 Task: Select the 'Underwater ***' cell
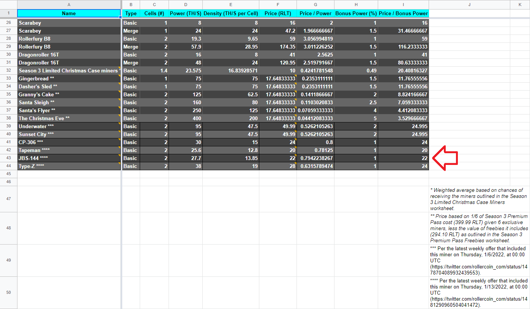coord(69,126)
